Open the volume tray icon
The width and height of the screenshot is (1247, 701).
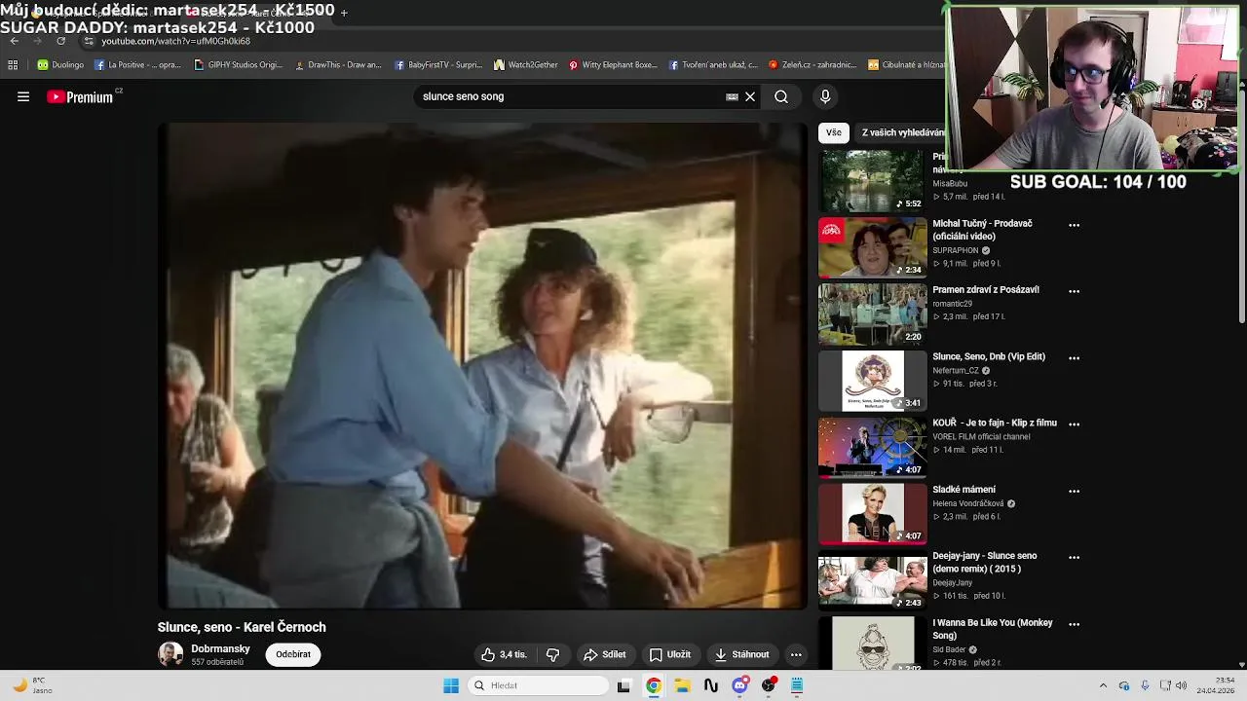tap(1181, 685)
